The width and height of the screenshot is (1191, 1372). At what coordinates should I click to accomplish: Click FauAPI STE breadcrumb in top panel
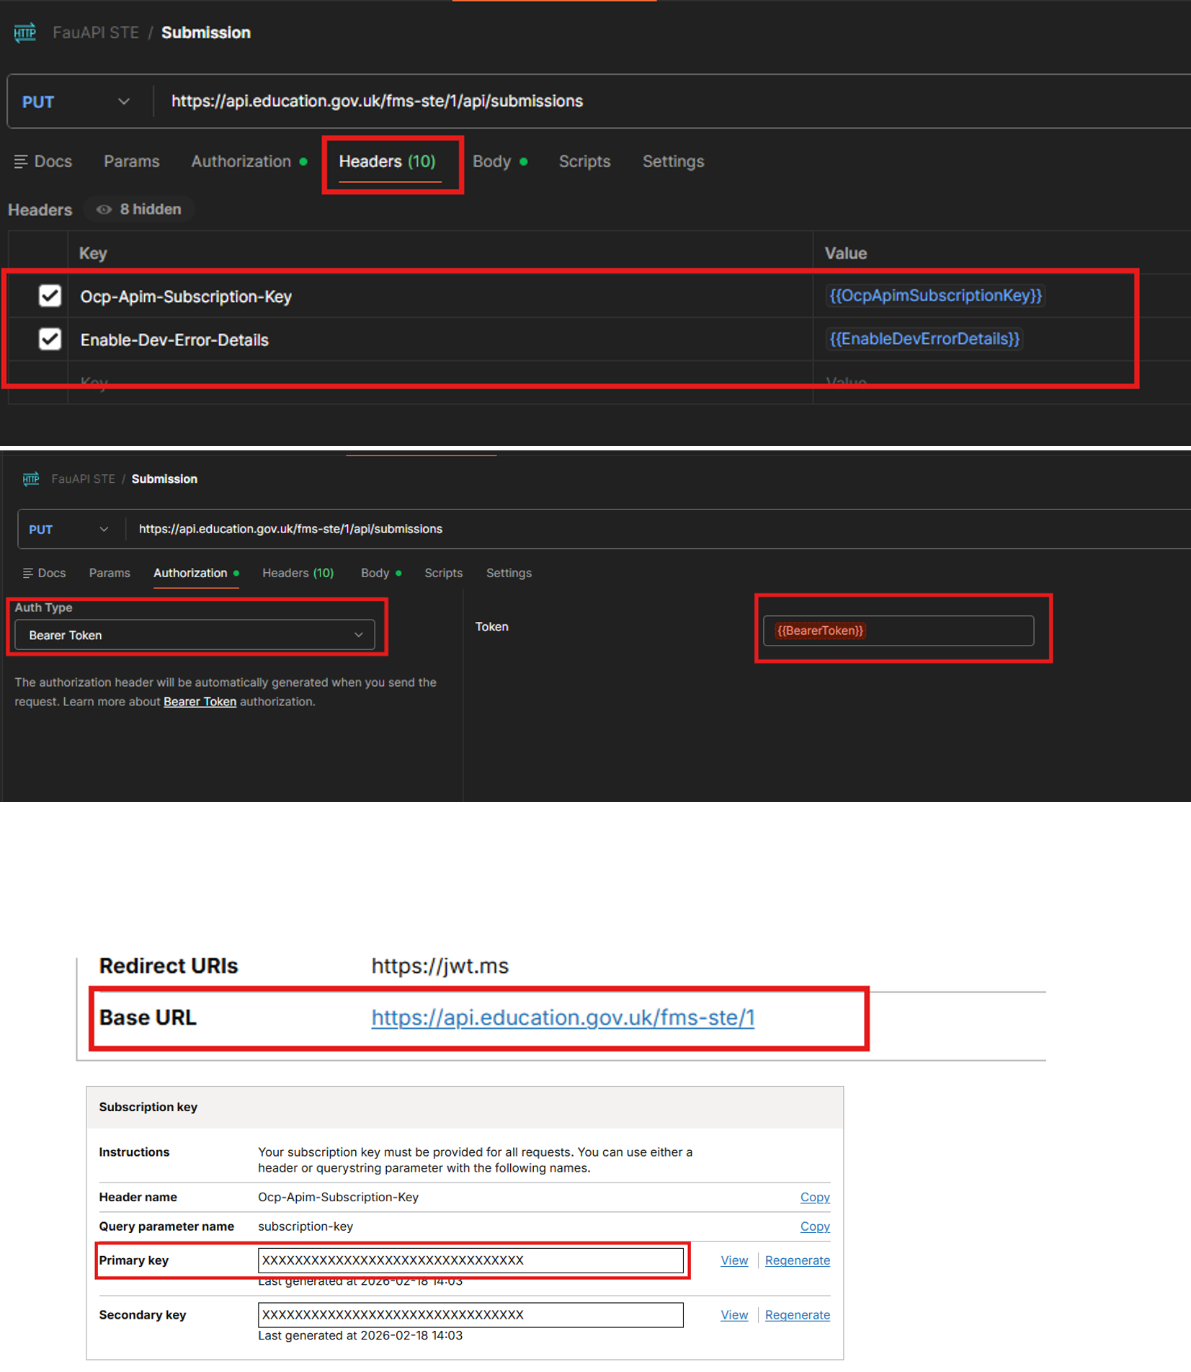point(96,32)
